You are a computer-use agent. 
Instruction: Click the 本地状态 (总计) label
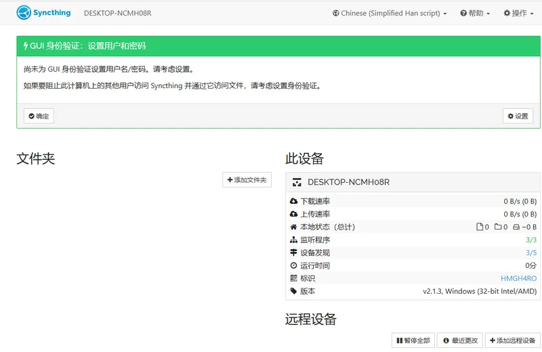[327, 227]
